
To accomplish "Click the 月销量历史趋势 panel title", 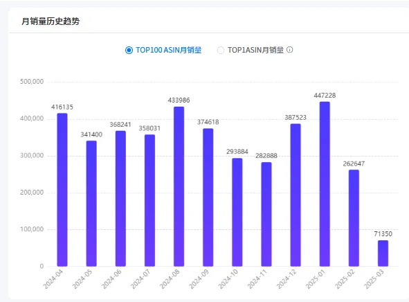I will [51, 21].
